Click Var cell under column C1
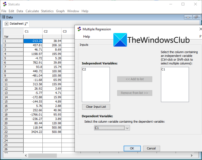Screen dimensions: 202x160 pos(33,37)
